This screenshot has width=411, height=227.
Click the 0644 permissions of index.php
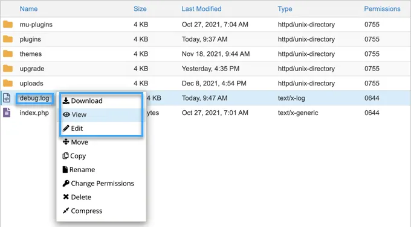(372, 113)
